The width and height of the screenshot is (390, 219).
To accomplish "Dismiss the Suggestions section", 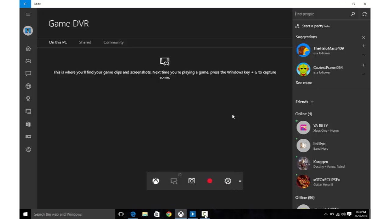I will (x=363, y=37).
